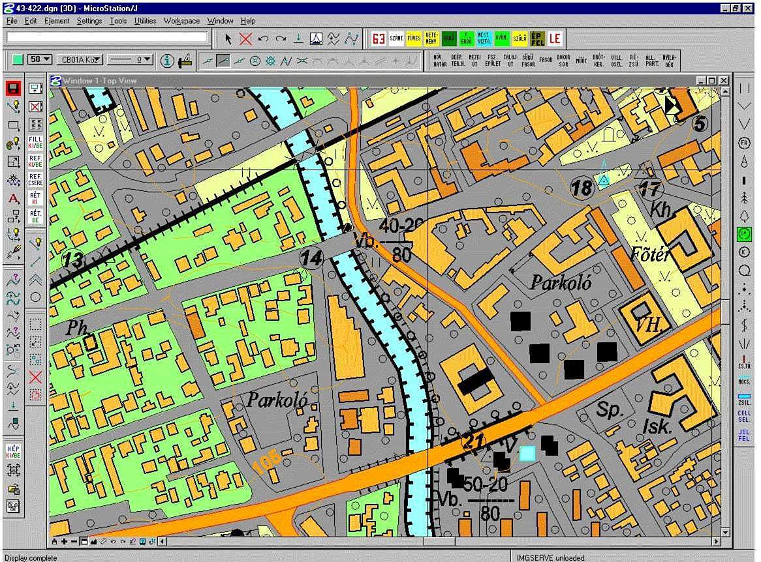Open the Utilities menu

click(x=145, y=21)
